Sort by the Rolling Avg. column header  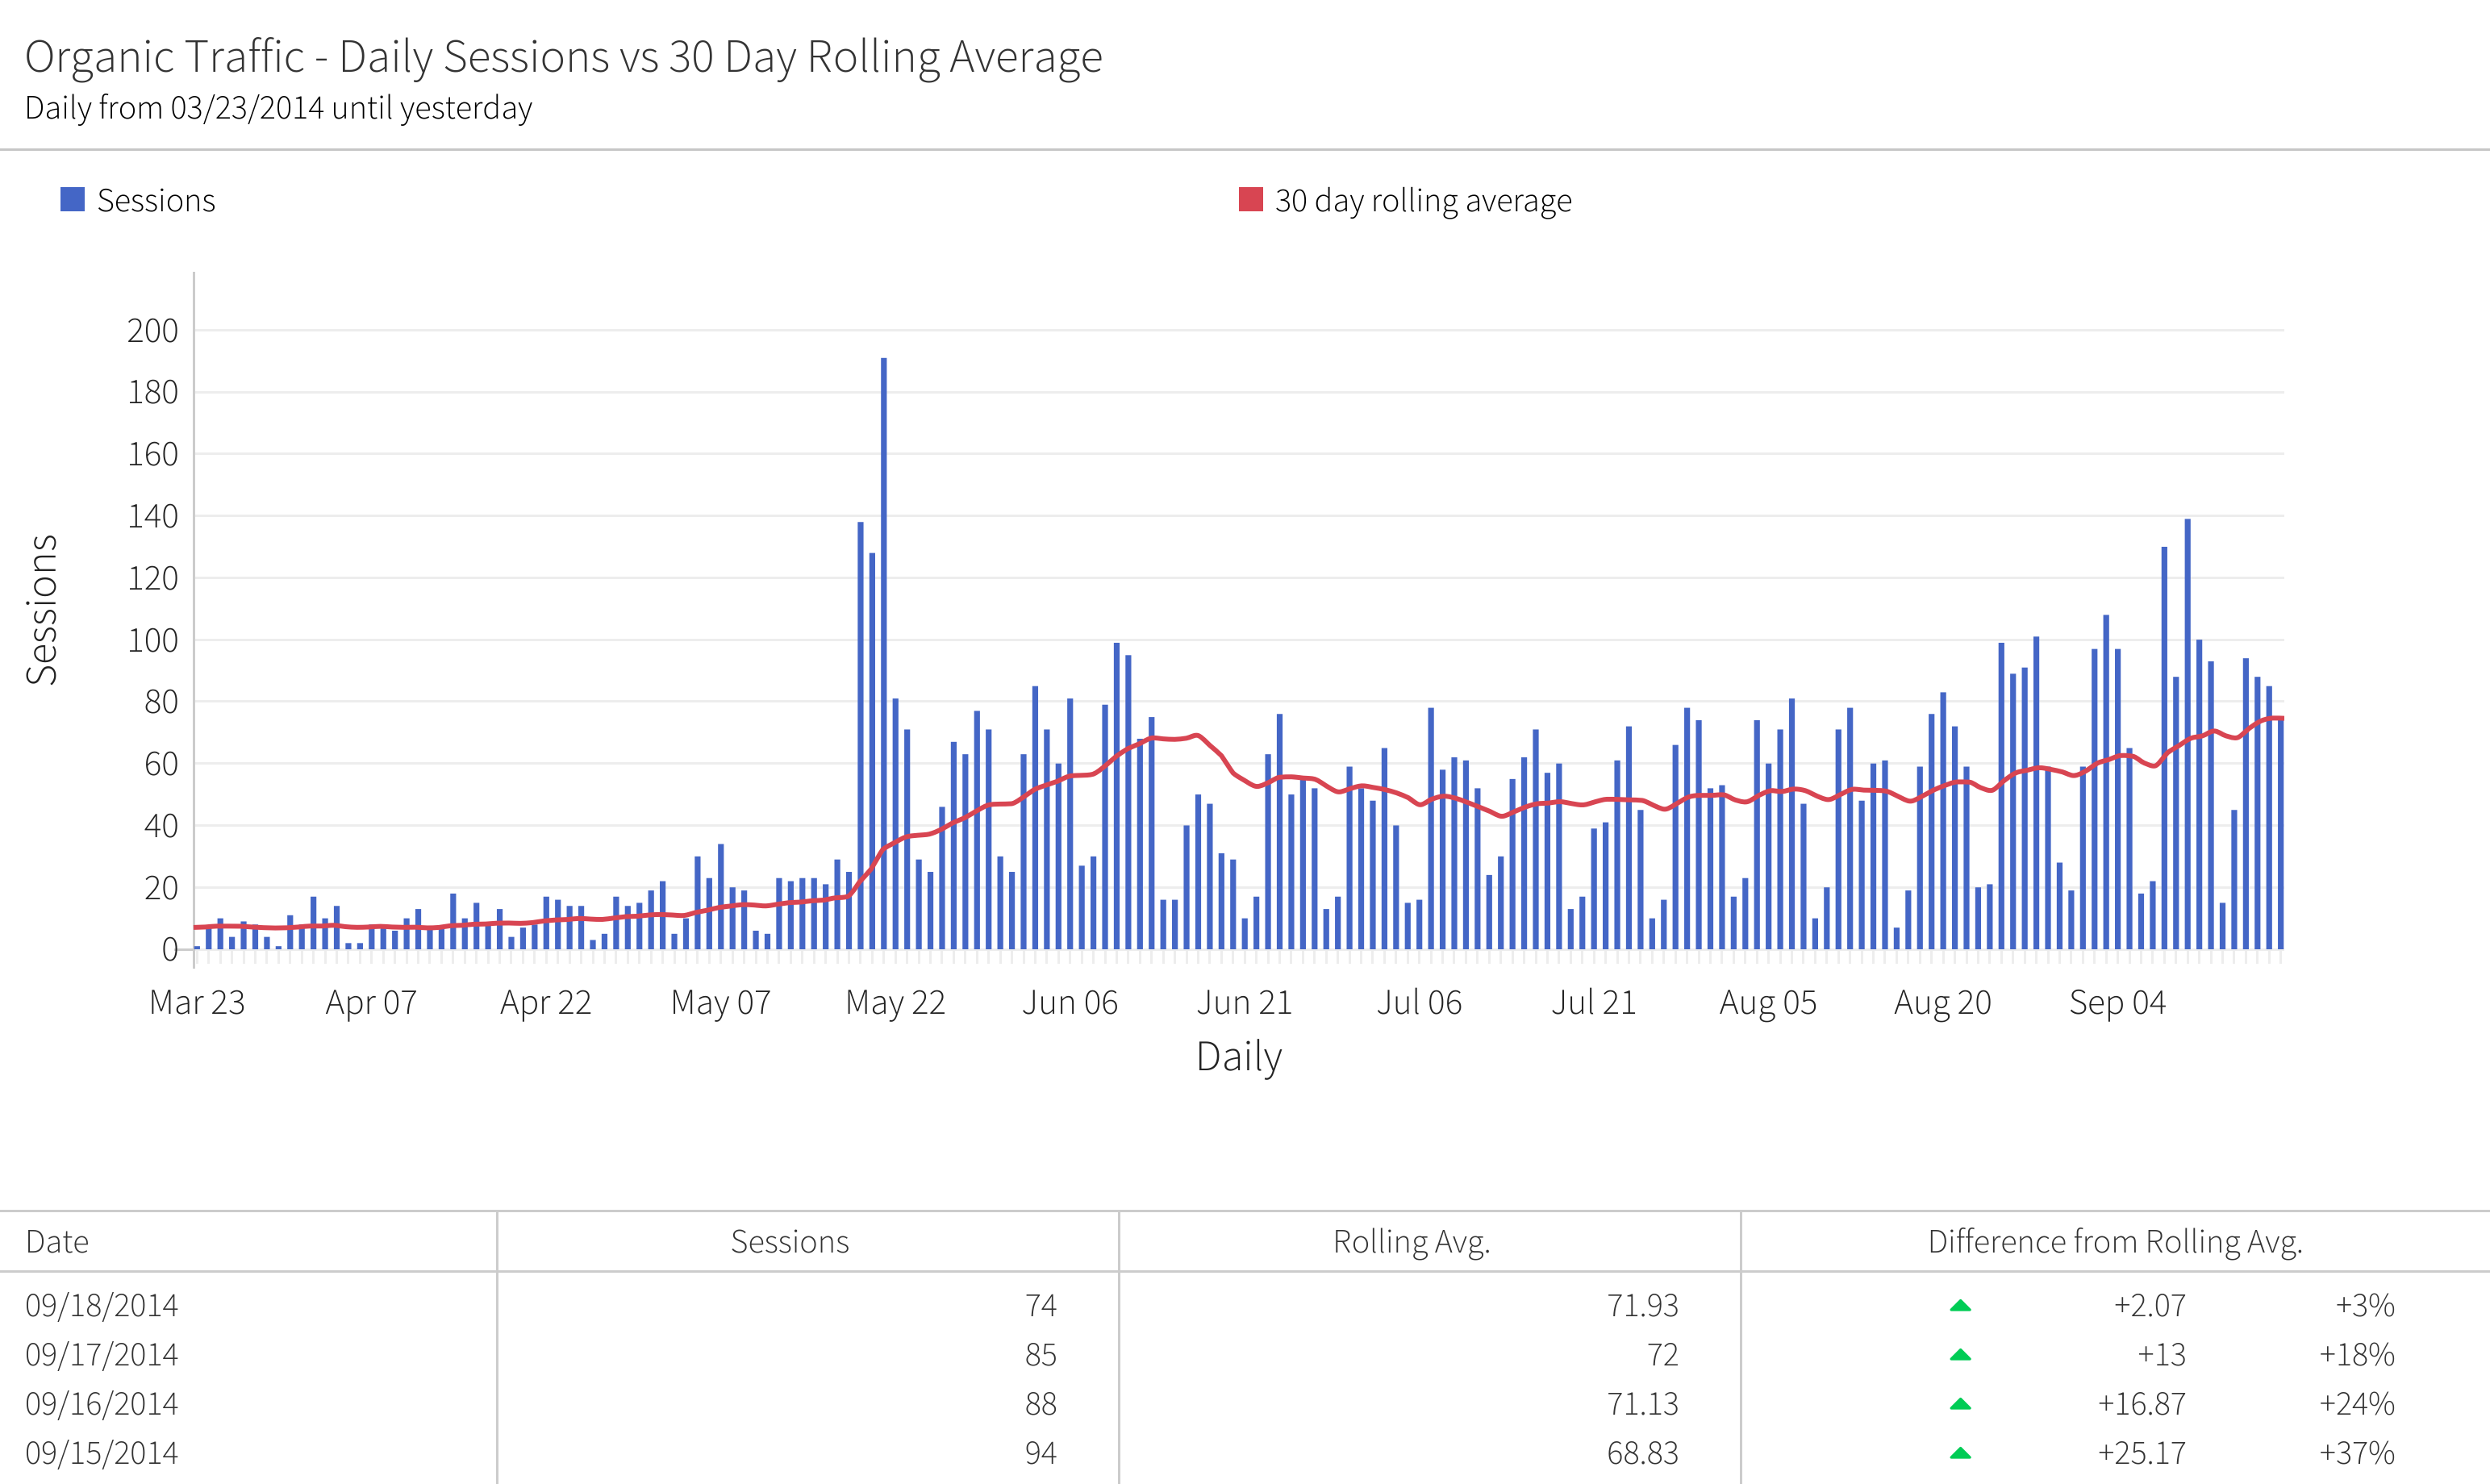pos(1413,1241)
